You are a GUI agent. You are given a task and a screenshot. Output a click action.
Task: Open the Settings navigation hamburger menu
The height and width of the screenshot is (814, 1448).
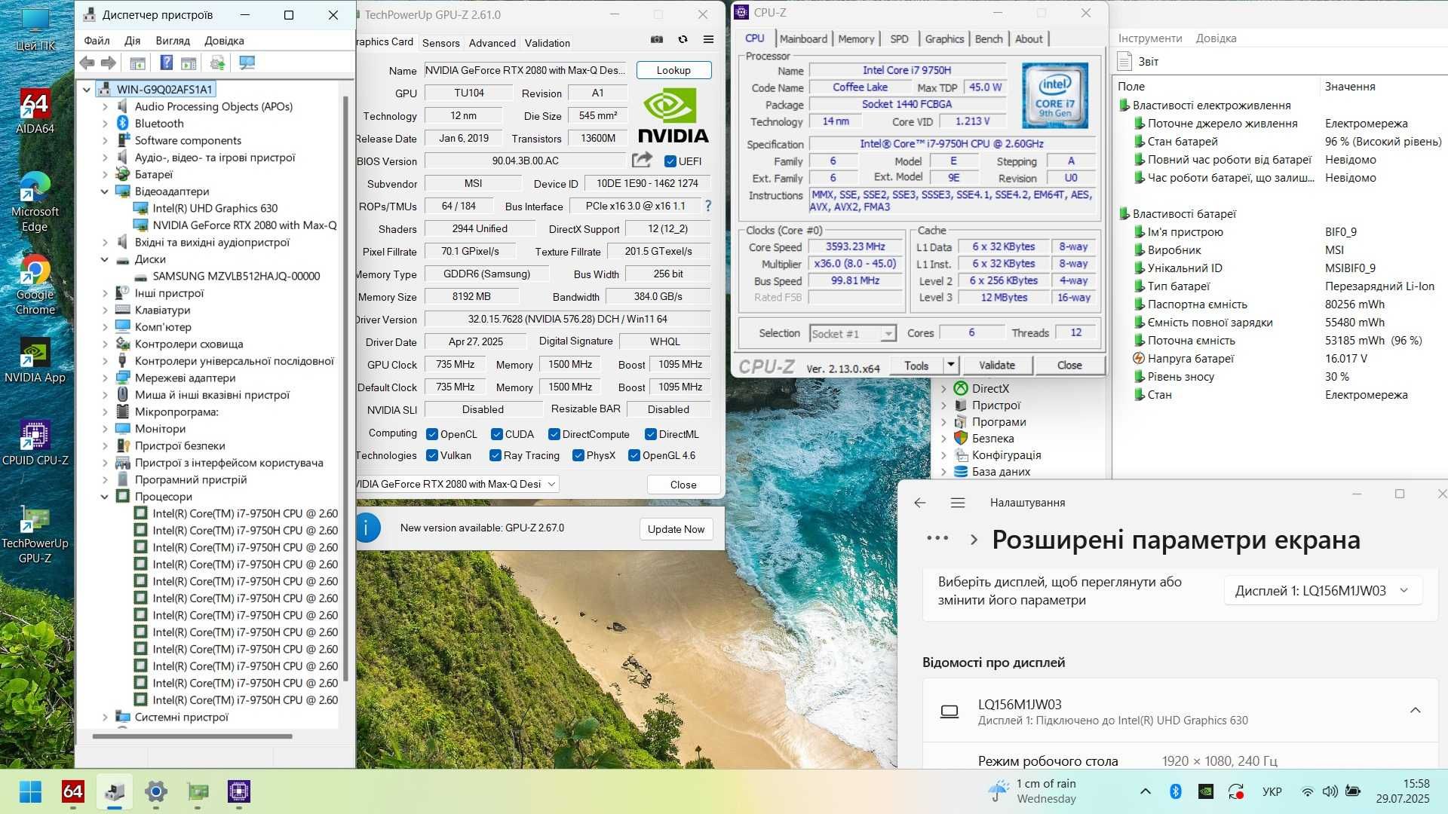pos(958,503)
